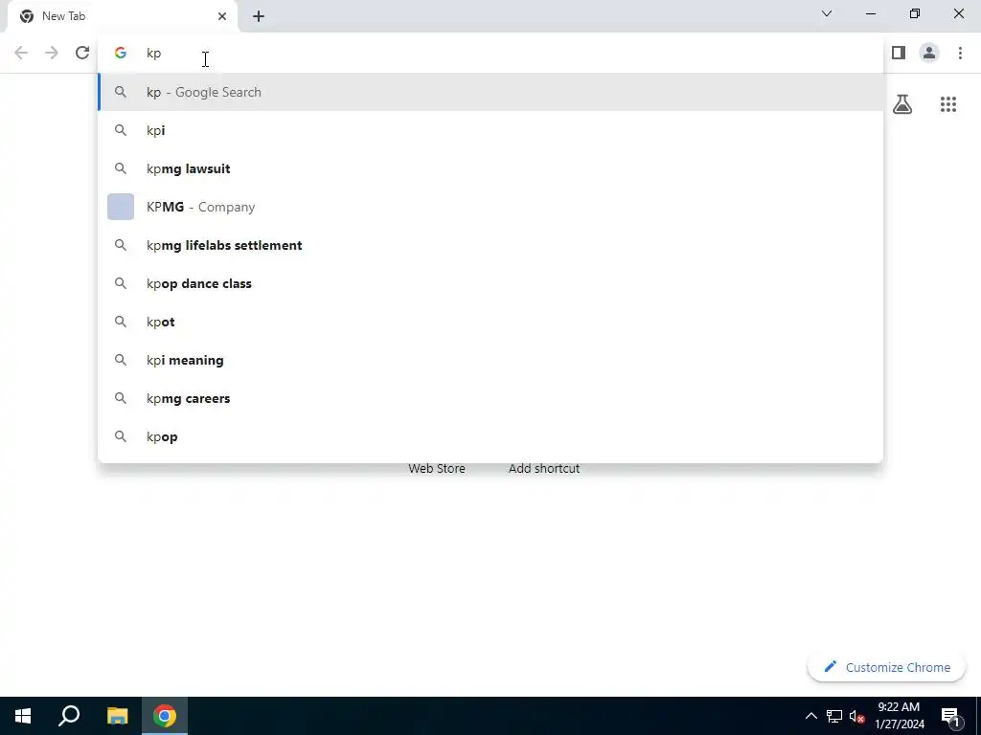
Task: Open the Windows Start menu
Action: (x=23, y=716)
